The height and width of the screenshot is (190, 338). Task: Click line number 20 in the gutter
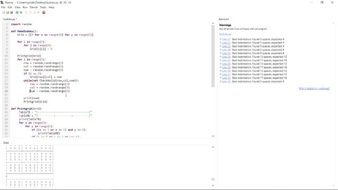(6, 91)
